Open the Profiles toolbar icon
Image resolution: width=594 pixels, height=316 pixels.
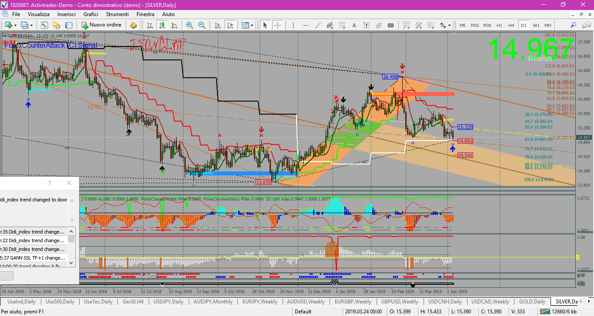[x=24, y=25]
